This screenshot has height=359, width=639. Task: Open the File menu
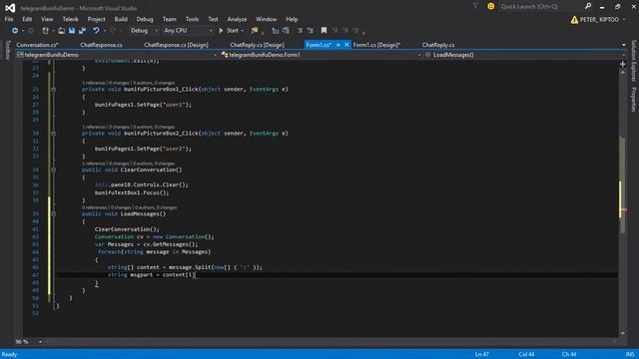[9, 19]
